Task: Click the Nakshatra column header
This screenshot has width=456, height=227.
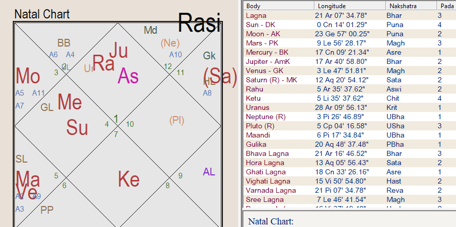Action: pyautogui.click(x=411, y=6)
